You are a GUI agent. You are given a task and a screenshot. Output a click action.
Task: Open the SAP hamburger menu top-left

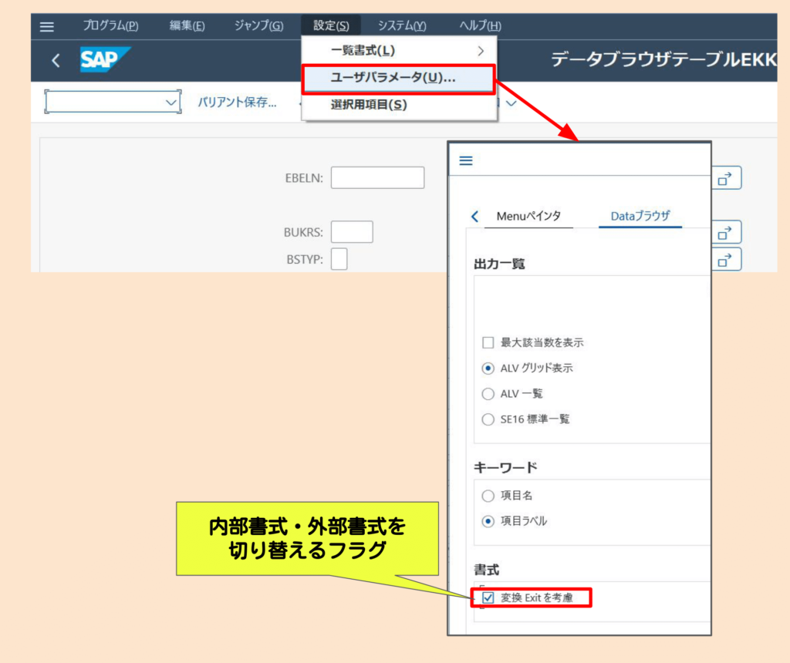46,25
